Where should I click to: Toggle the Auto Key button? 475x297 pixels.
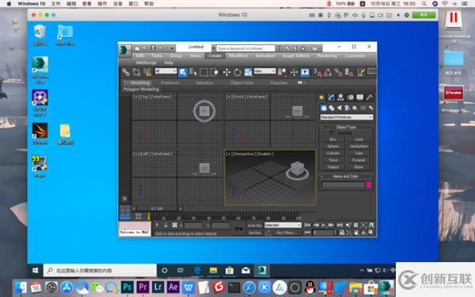pyautogui.click(x=255, y=225)
